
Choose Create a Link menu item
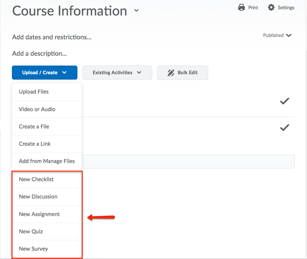(35, 144)
